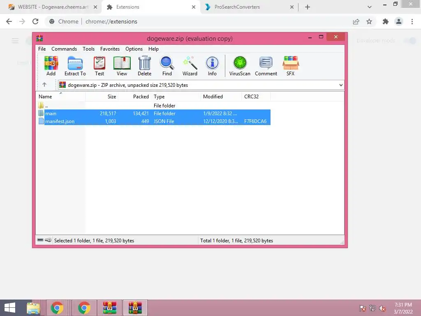Reload the Chrome page

[x=35, y=21]
